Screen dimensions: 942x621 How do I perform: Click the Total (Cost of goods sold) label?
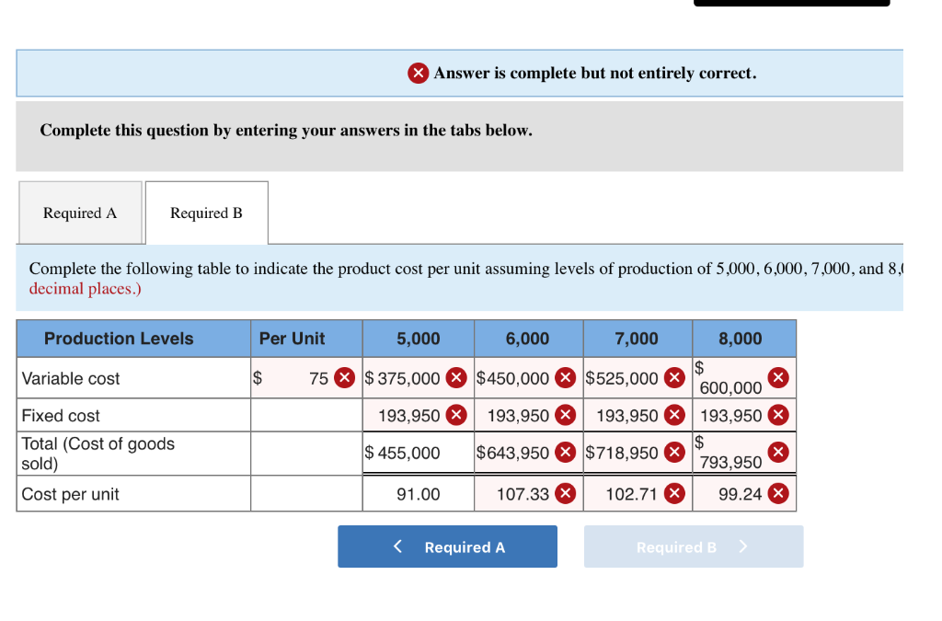pos(98,454)
